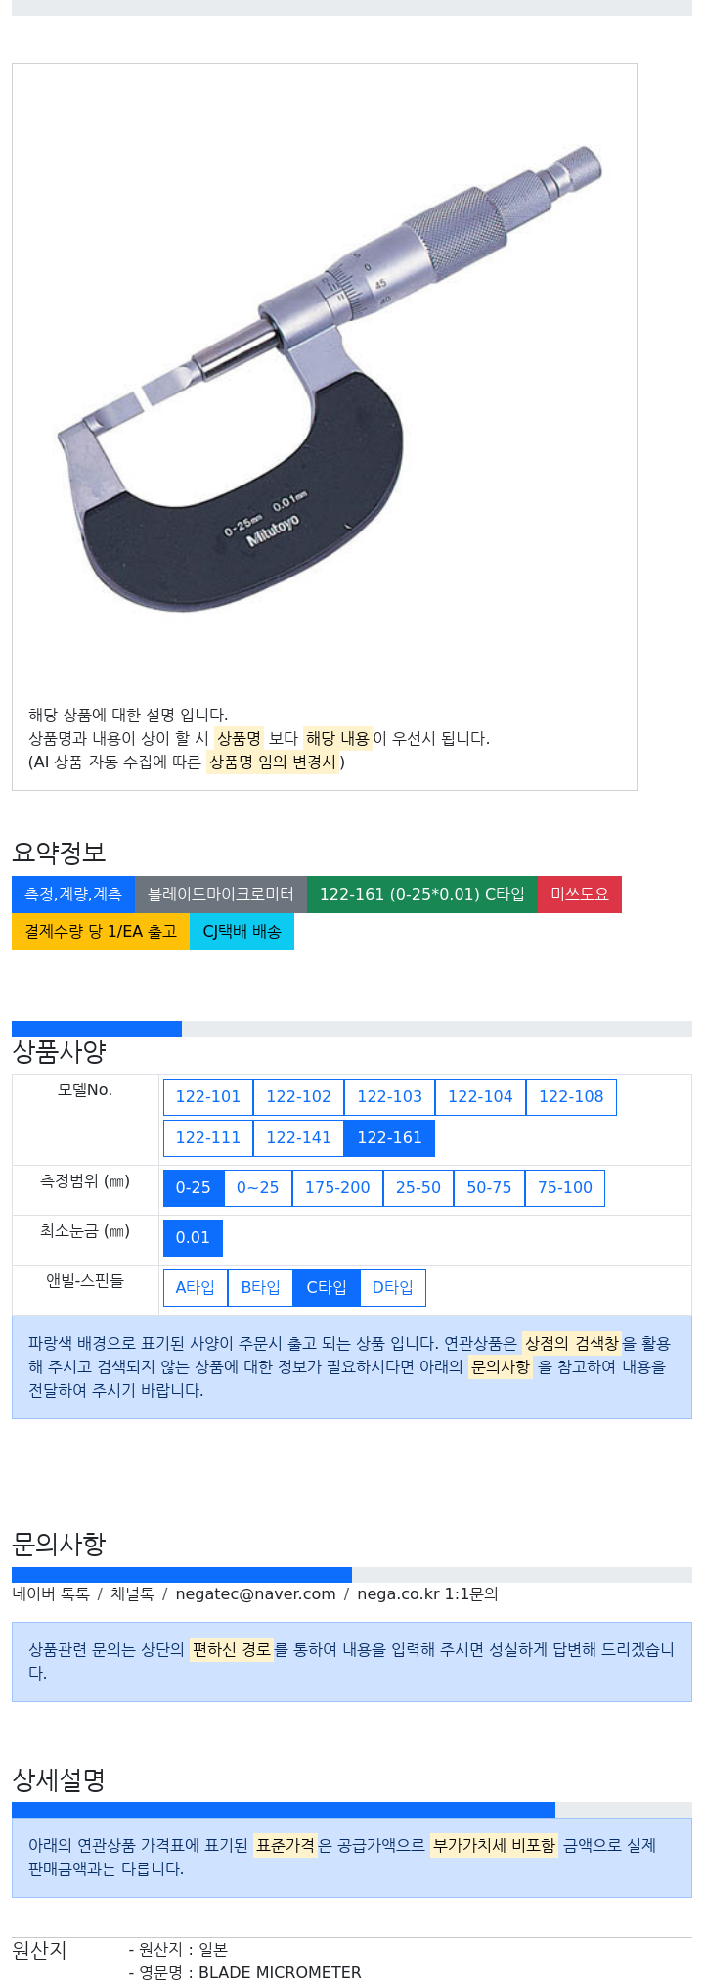
Task: Switch to model 122-141
Action: pyautogui.click(x=299, y=1138)
